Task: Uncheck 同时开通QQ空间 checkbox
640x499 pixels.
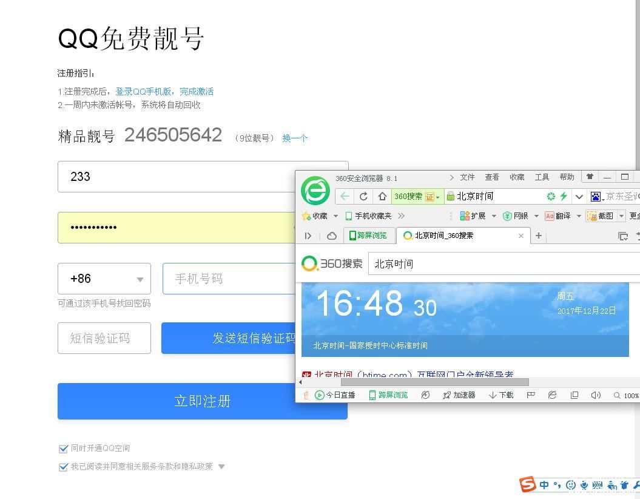Action: 63,449
